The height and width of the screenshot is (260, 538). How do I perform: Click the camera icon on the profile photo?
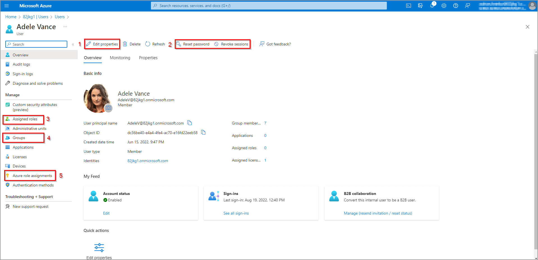click(x=108, y=108)
